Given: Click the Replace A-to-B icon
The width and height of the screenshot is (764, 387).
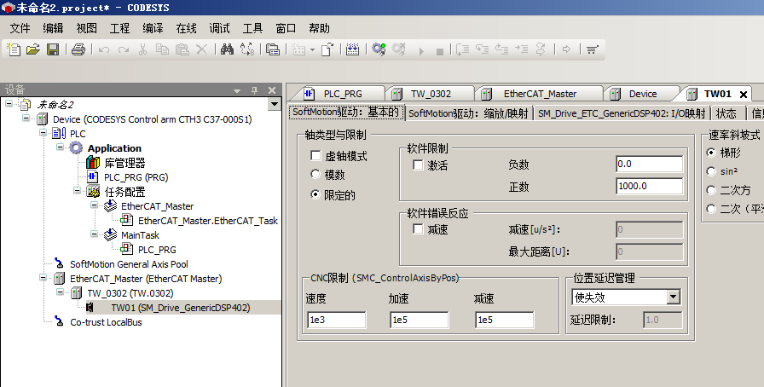Looking at the screenshot, I should point(247,49).
